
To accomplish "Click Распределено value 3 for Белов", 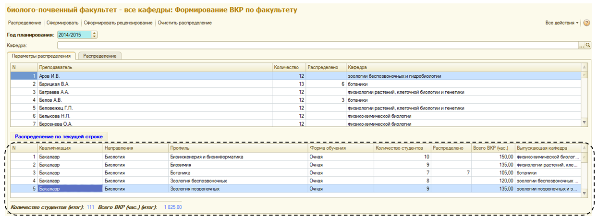I will point(326,100).
